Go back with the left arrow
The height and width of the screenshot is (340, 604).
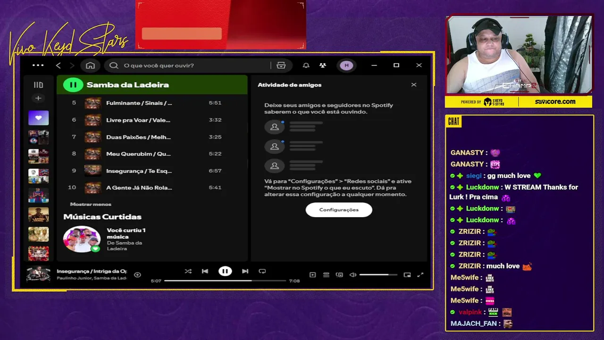[x=59, y=66]
